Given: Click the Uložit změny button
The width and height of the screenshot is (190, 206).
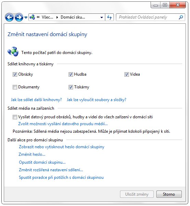Looking at the screenshot, I should tap(137, 194).
